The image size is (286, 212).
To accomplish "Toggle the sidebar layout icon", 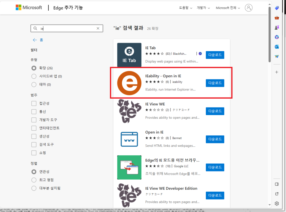I will (x=277, y=184).
